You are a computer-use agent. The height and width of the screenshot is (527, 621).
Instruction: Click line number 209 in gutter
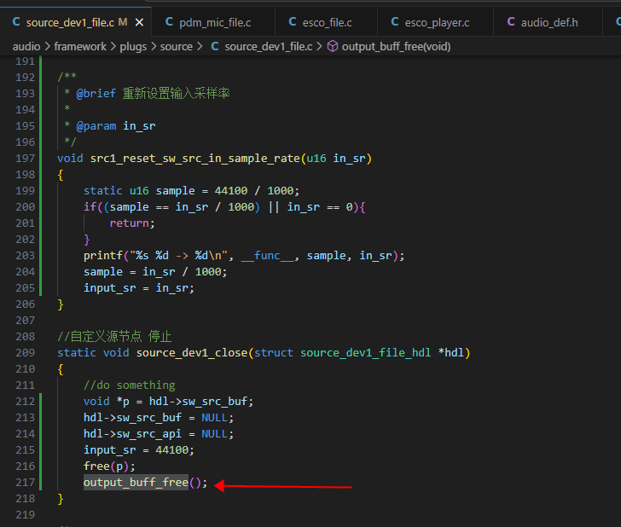26,353
